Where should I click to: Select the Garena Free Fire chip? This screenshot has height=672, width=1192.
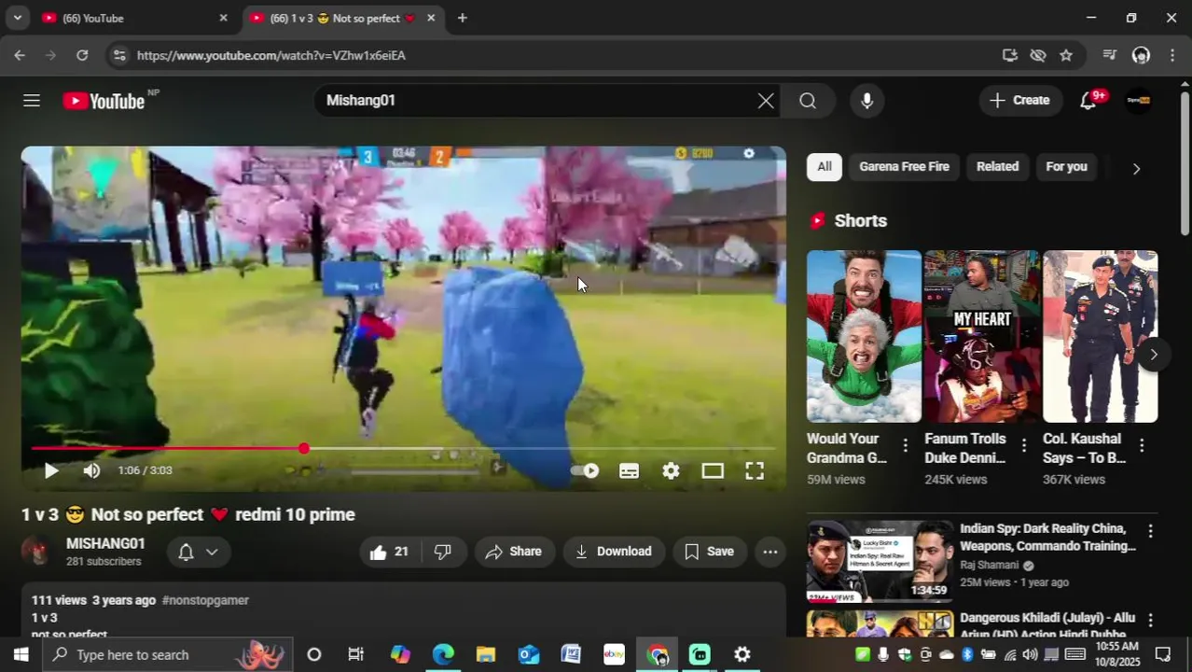[x=904, y=167]
